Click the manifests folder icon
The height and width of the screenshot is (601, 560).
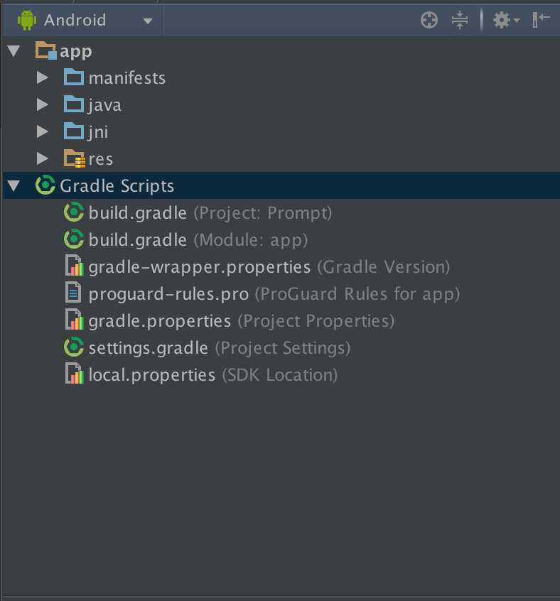click(x=74, y=77)
